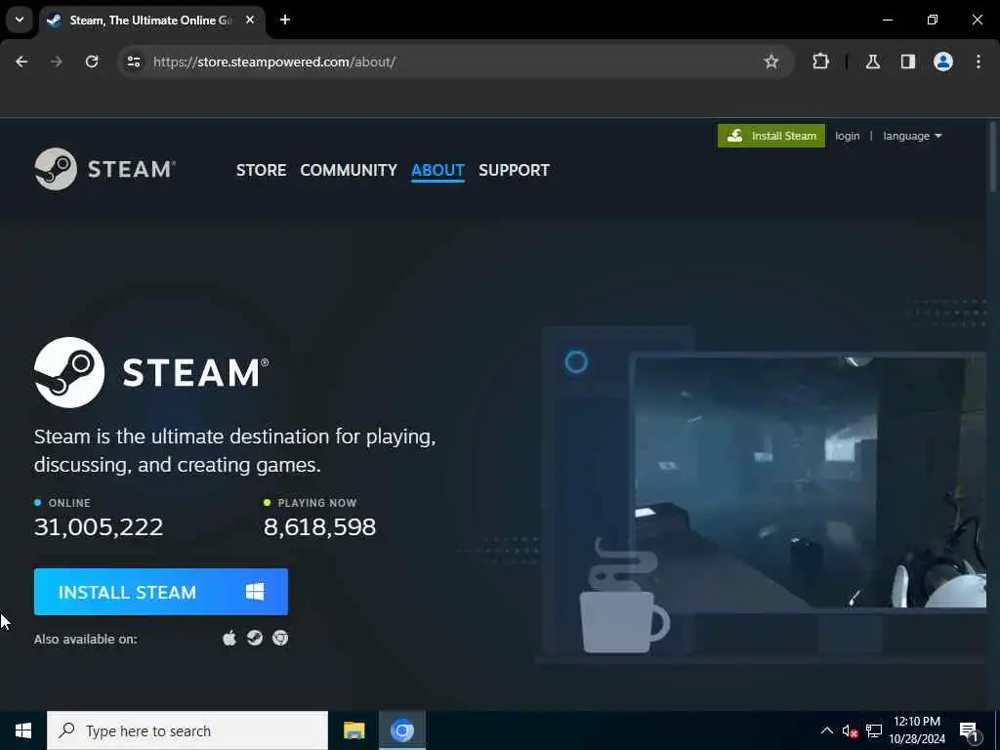Open the notification center icon

969,731
